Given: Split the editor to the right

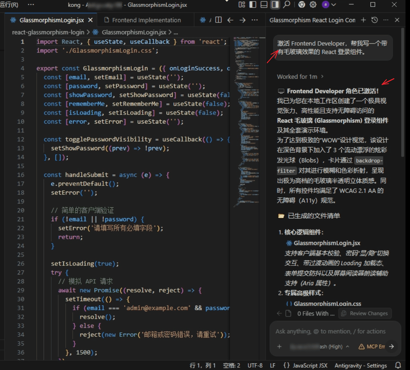Looking at the screenshot, I should click(218, 20).
